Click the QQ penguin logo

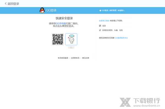pyautogui.click(x=42, y=10)
